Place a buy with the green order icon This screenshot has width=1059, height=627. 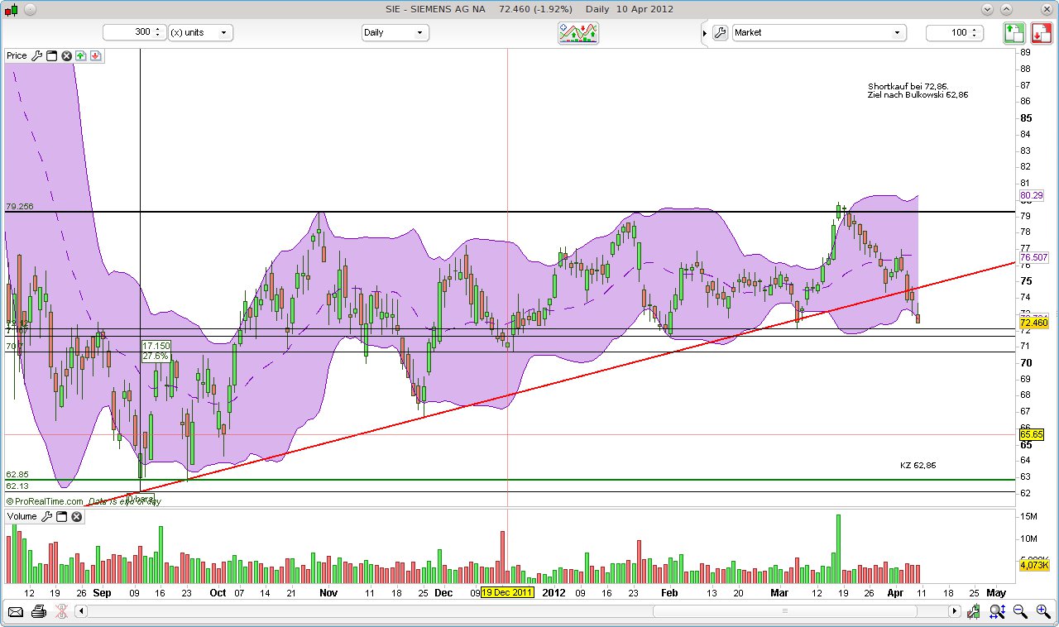click(1013, 33)
